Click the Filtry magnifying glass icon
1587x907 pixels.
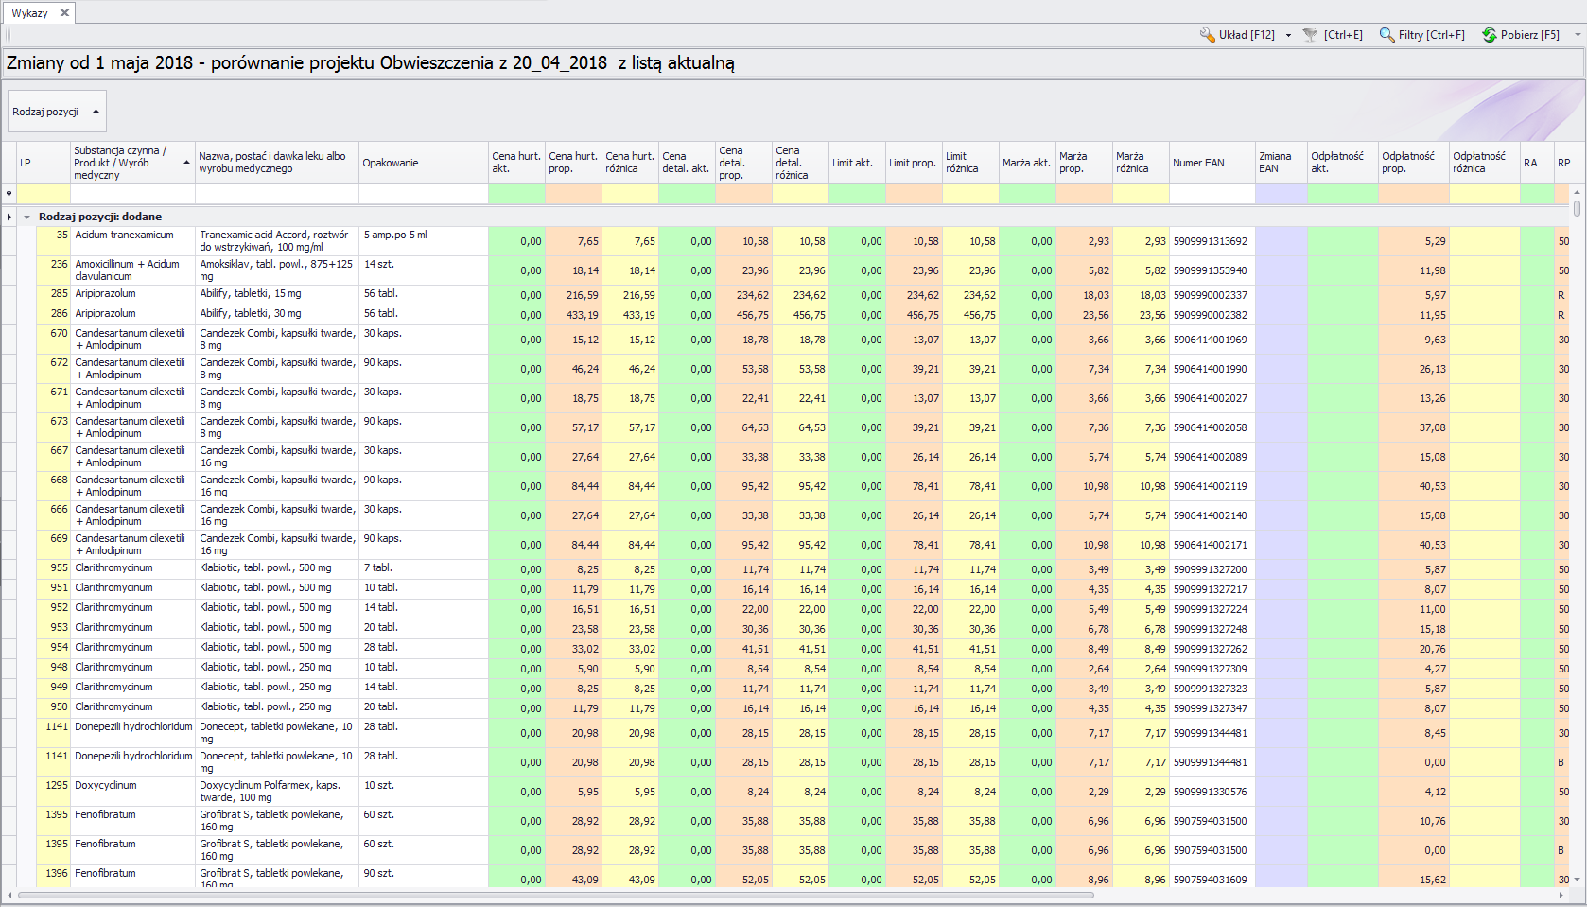tap(1386, 35)
